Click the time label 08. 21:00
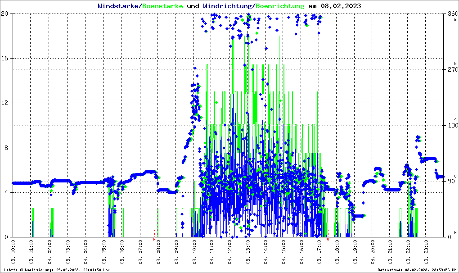 (390, 252)
